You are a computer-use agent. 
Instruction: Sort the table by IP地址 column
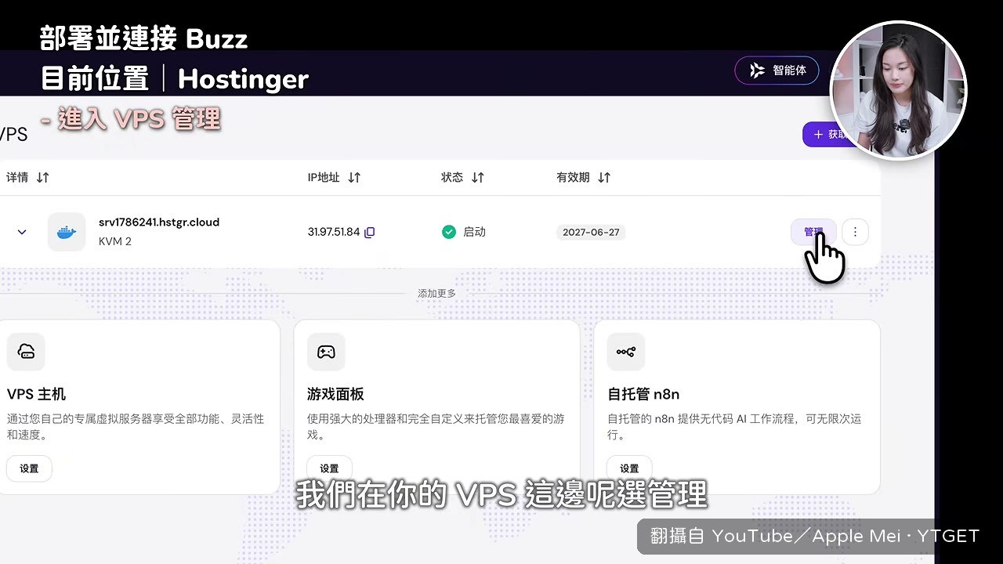pos(354,178)
